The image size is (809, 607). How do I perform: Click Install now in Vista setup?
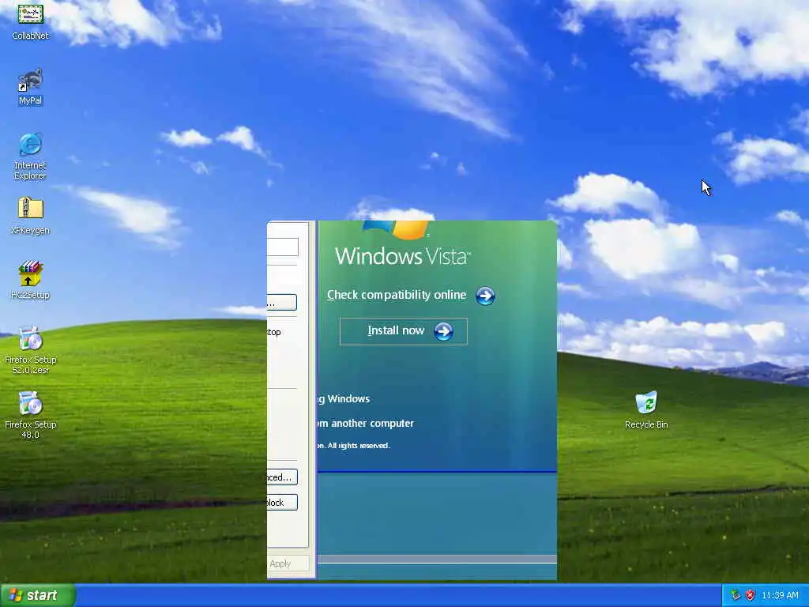(404, 331)
